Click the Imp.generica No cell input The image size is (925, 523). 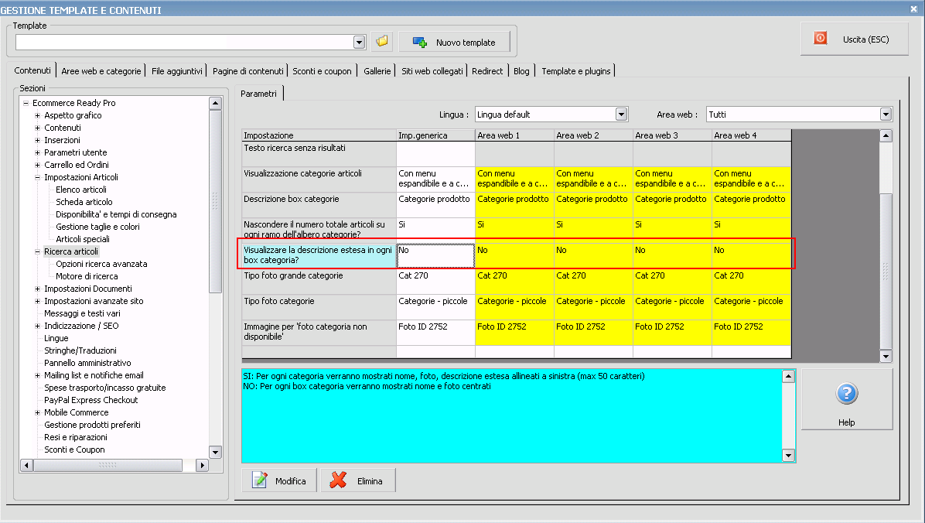click(435, 255)
